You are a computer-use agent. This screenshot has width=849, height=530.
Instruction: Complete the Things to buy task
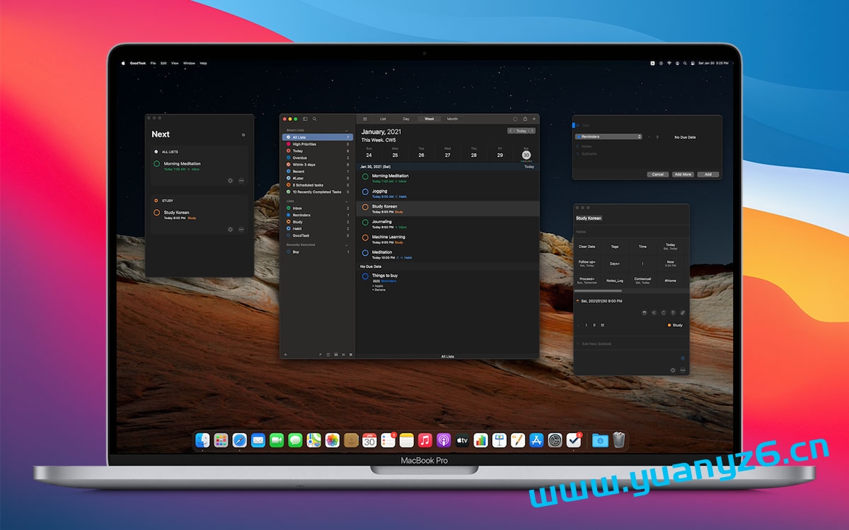point(365,276)
